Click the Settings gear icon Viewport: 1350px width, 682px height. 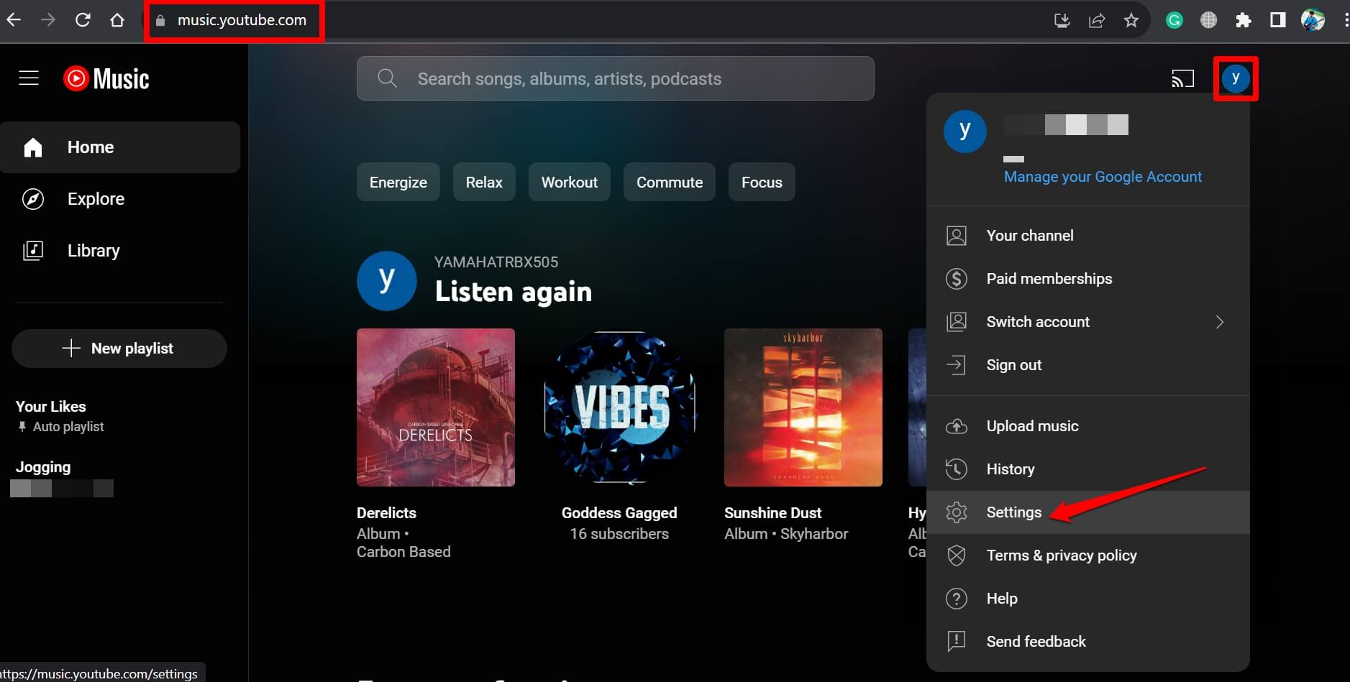point(957,512)
